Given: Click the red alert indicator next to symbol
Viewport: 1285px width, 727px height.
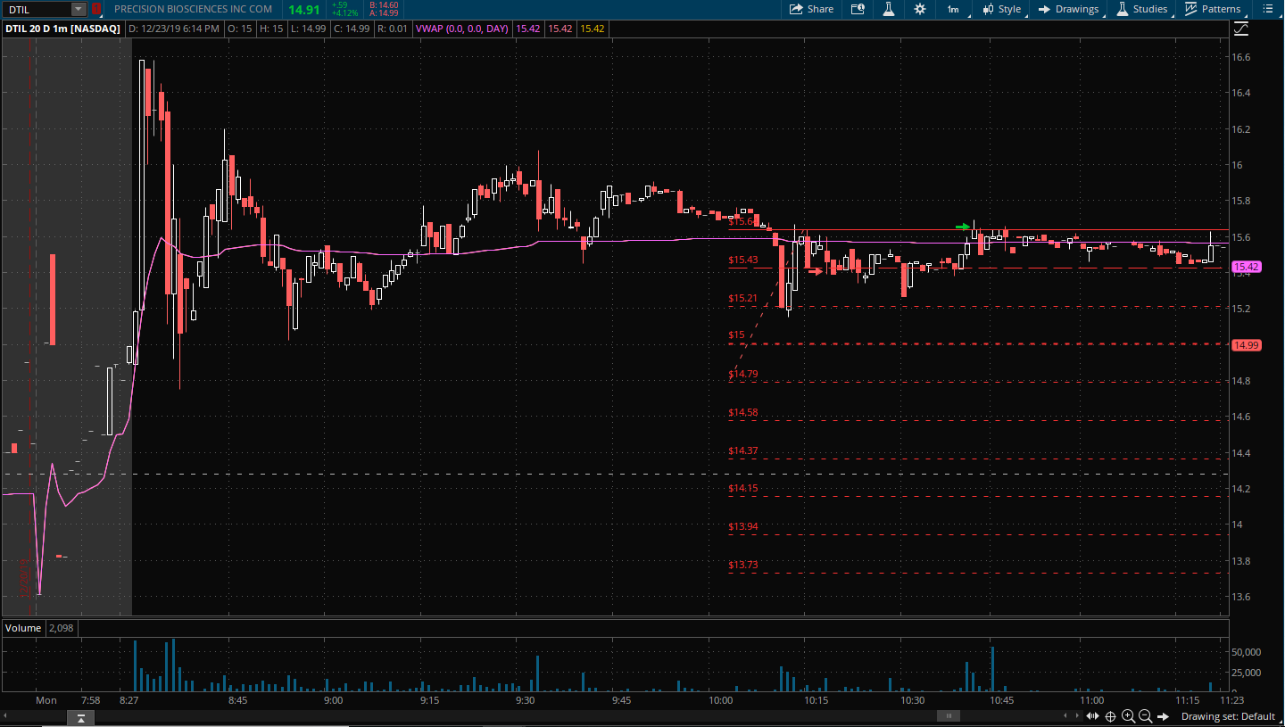Looking at the screenshot, I should point(96,9).
